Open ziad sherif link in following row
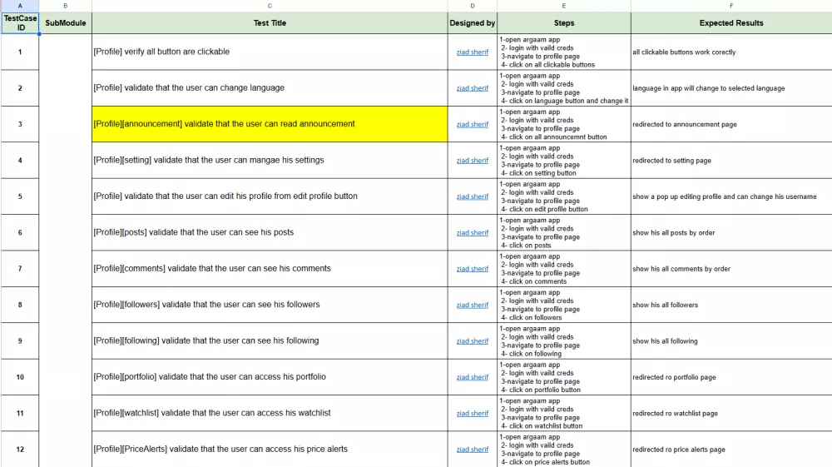The height and width of the screenshot is (467, 832). 473,340
